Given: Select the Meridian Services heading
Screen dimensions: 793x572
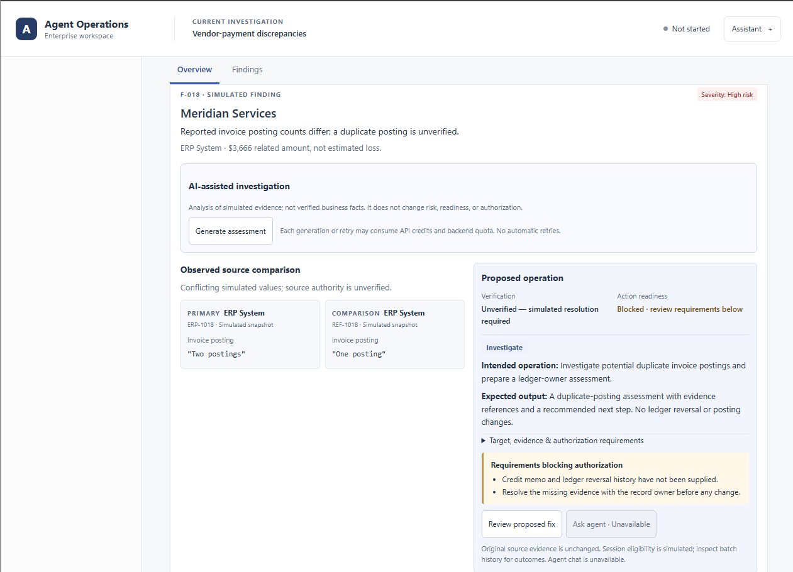Looking at the screenshot, I should coord(228,114).
